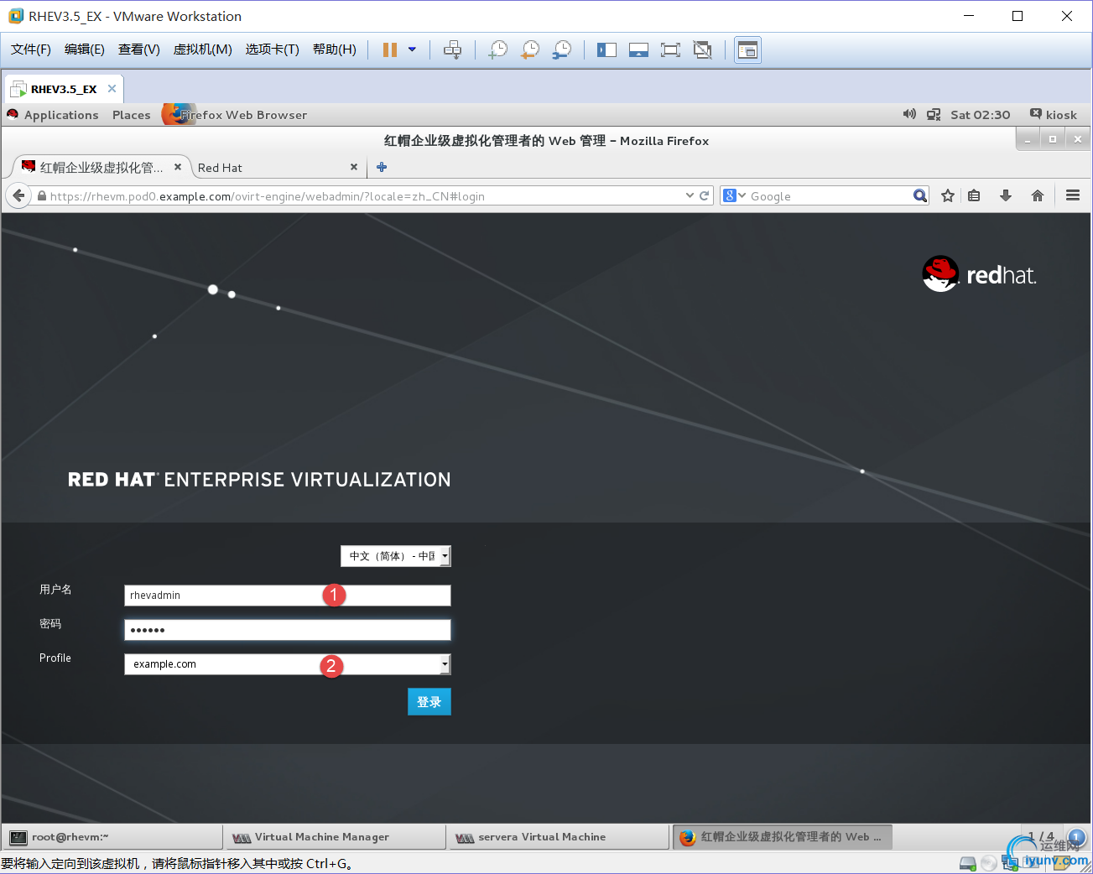Toggle the VMware thumbnail bar

638,49
